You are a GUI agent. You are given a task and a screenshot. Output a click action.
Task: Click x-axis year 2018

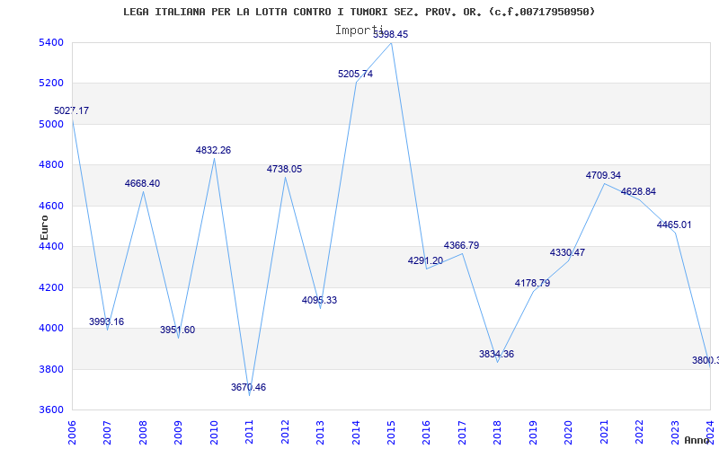tap(498, 432)
